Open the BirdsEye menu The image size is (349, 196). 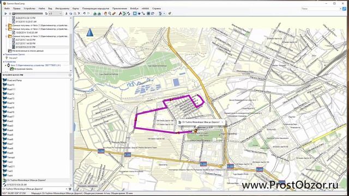pos(134,9)
